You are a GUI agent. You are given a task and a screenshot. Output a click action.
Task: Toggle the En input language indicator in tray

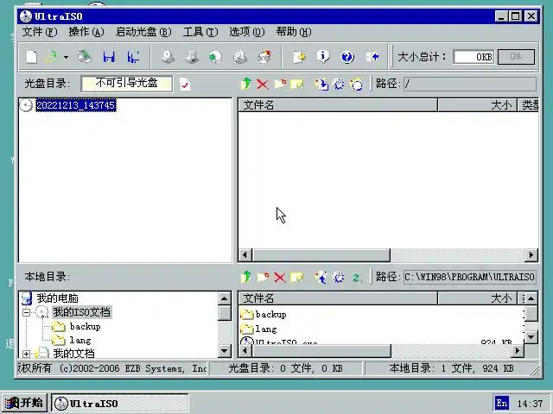point(501,403)
